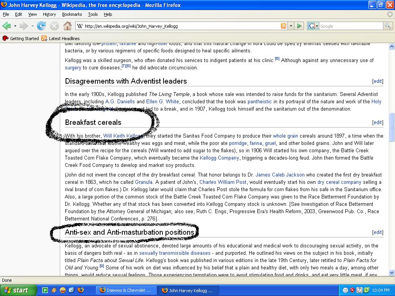Click the Holy link at line end

click(x=376, y=101)
